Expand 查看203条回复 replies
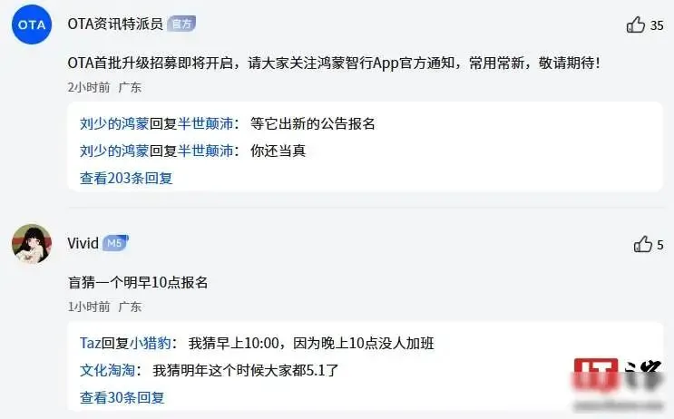674x419 pixels. [126, 178]
